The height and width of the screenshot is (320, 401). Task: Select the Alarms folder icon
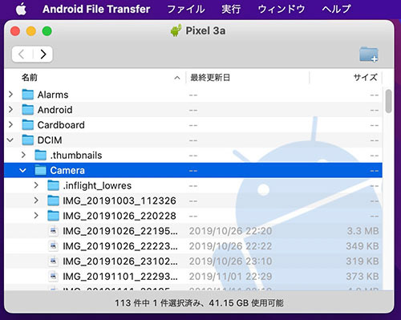point(28,95)
